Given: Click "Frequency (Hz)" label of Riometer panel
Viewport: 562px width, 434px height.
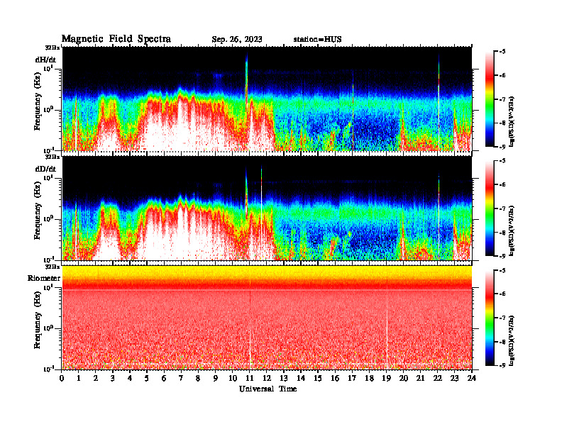Looking at the screenshot, I should tap(38, 320).
